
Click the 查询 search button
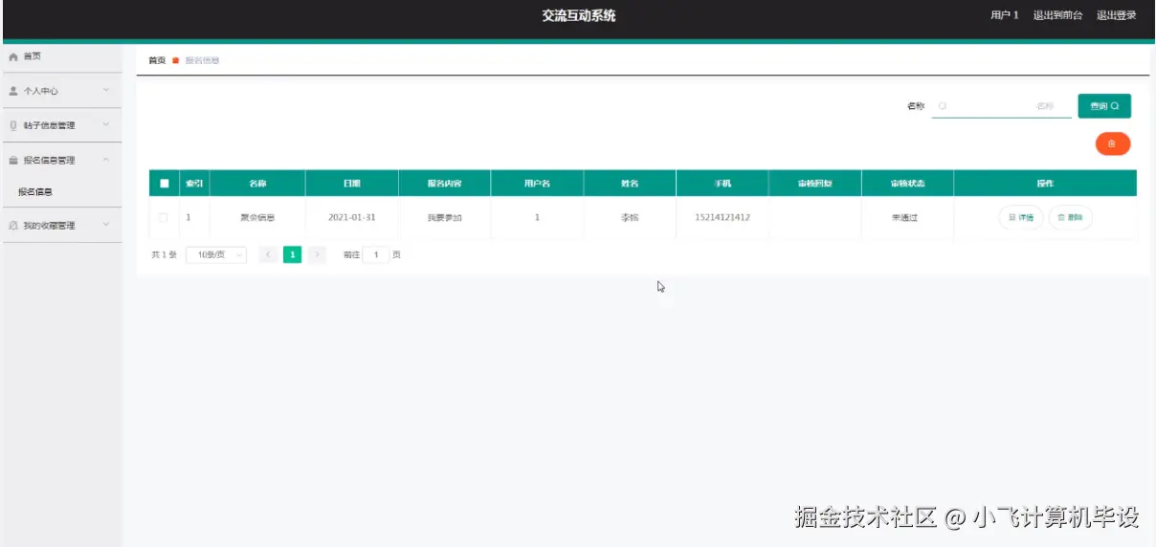click(x=1104, y=106)
